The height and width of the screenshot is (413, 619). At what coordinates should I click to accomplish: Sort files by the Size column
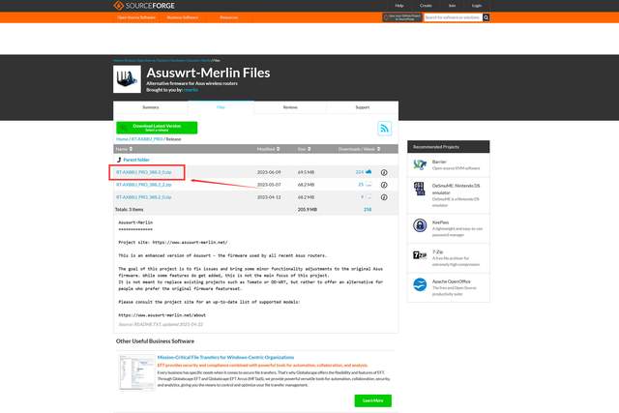[304, 149]
